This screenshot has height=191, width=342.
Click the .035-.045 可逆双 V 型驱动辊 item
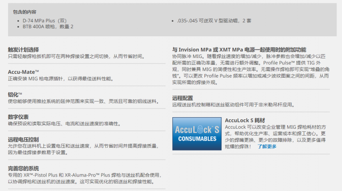click(214, 20)
